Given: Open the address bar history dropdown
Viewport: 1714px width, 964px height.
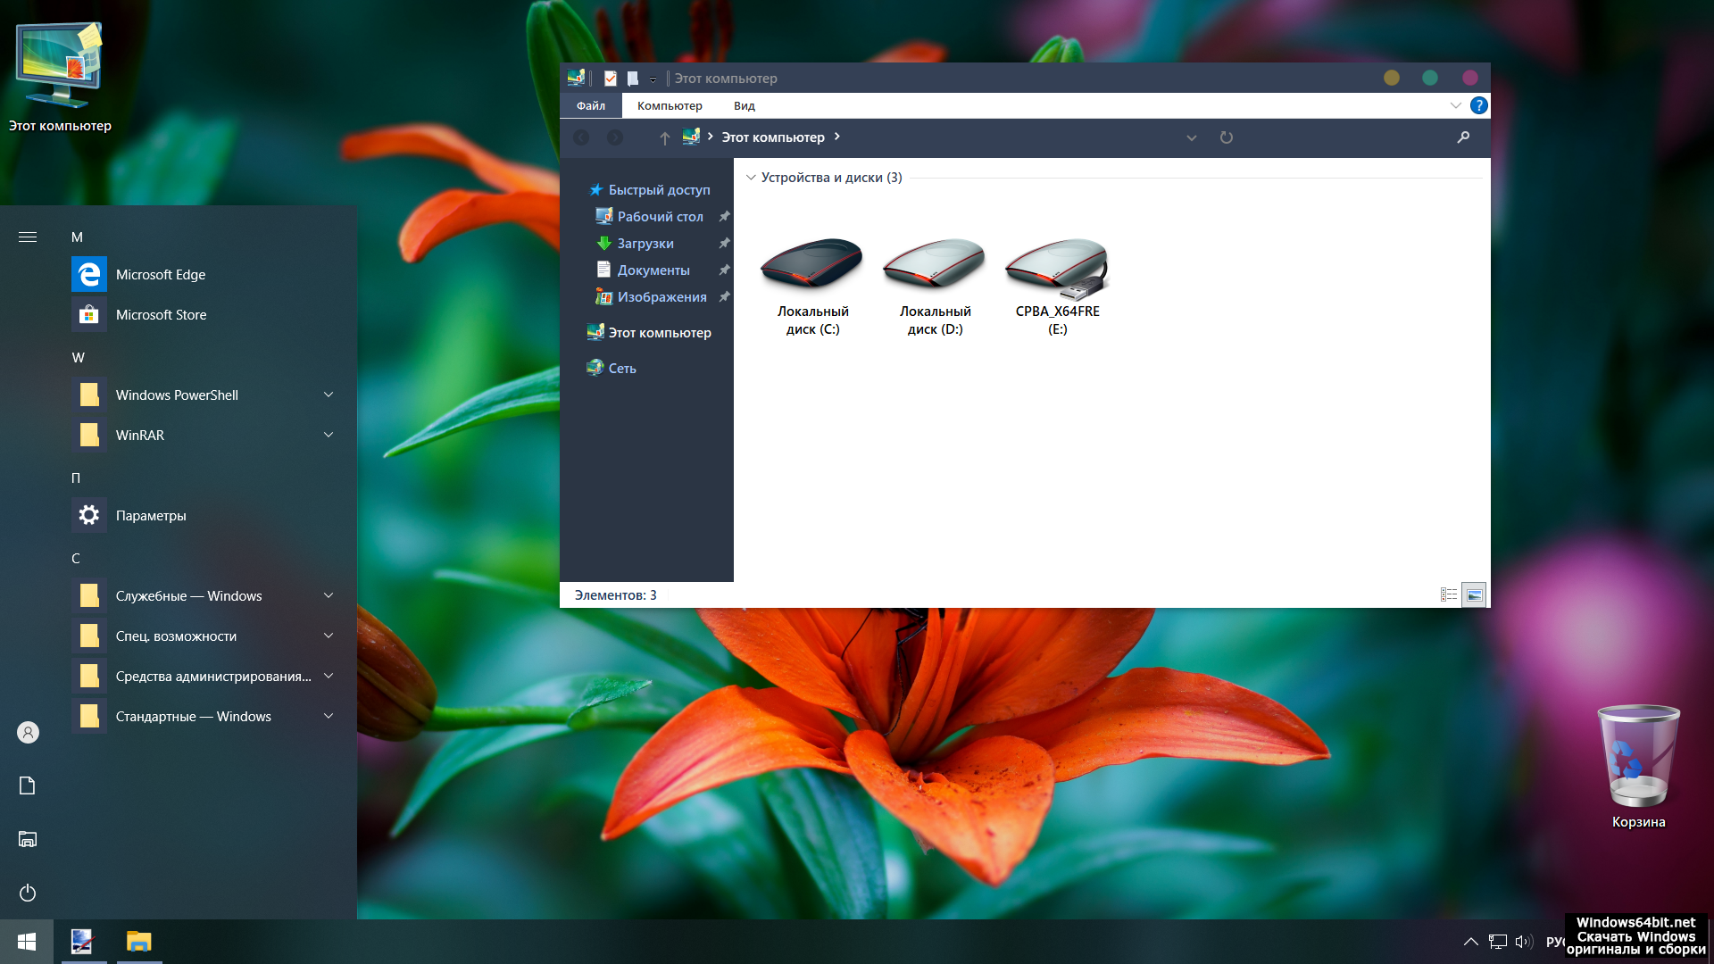Looking at the screenshot, I should coord(1191,137).
